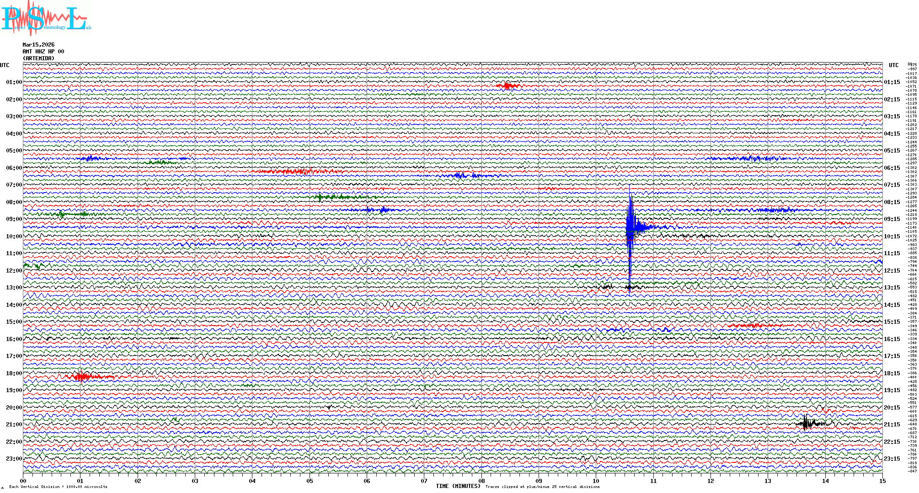Click the red burst on the 06:00 trace
919x493 pixels.
tap(297, 172)
